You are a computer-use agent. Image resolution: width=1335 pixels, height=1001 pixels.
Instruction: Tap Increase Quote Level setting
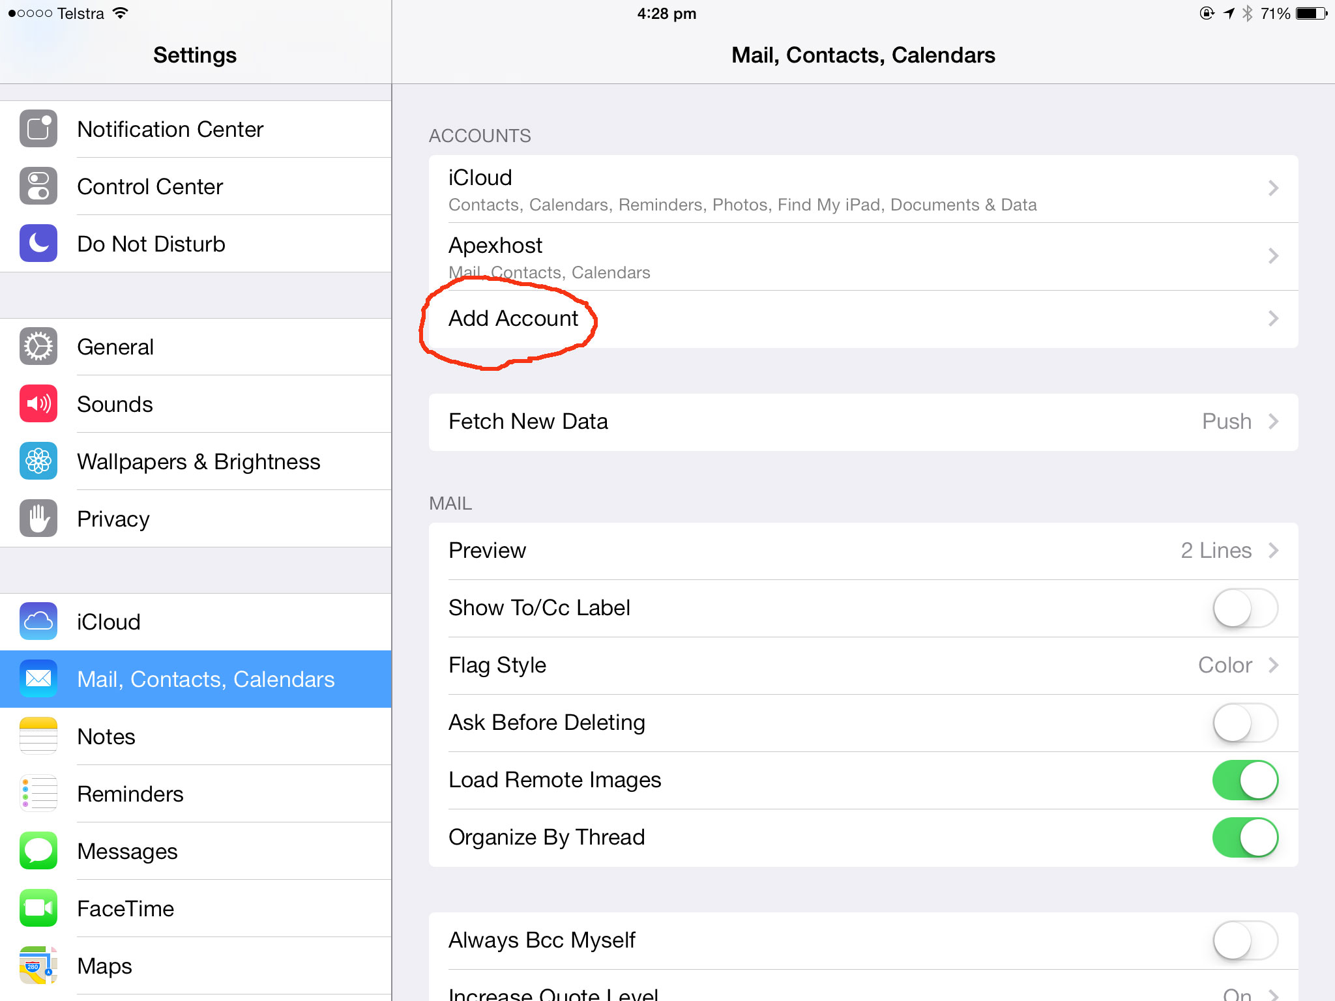(x=864, y=987)
